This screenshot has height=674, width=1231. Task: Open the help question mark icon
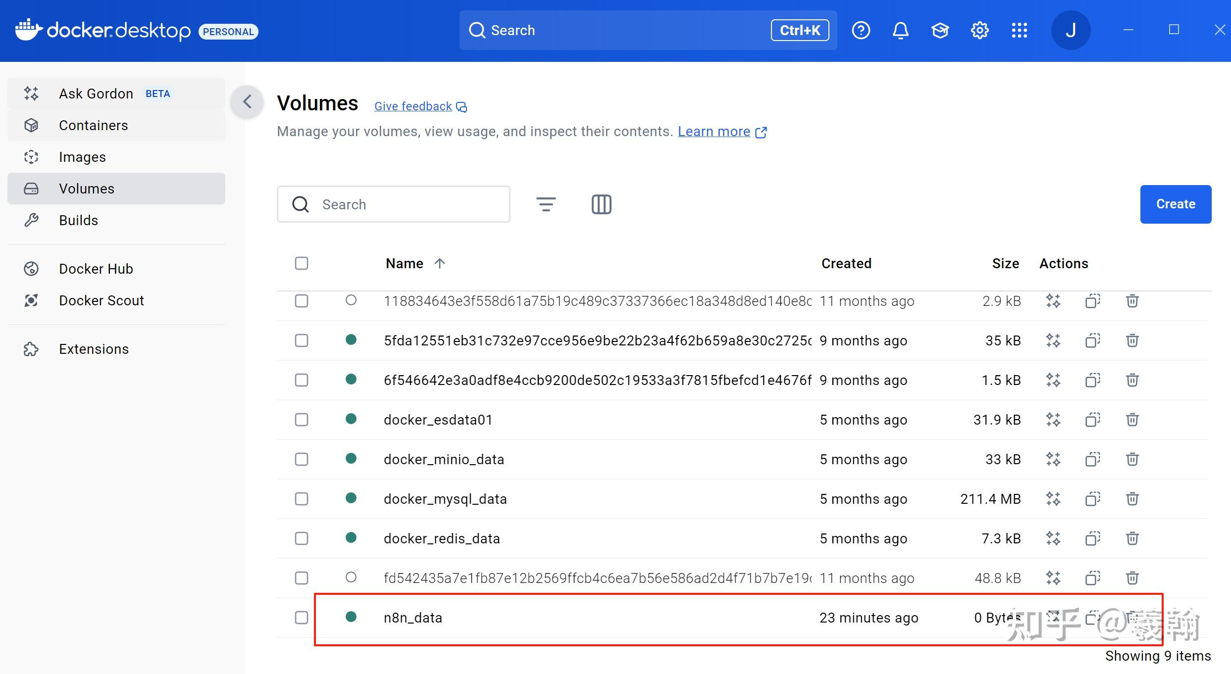coord(861,30)
